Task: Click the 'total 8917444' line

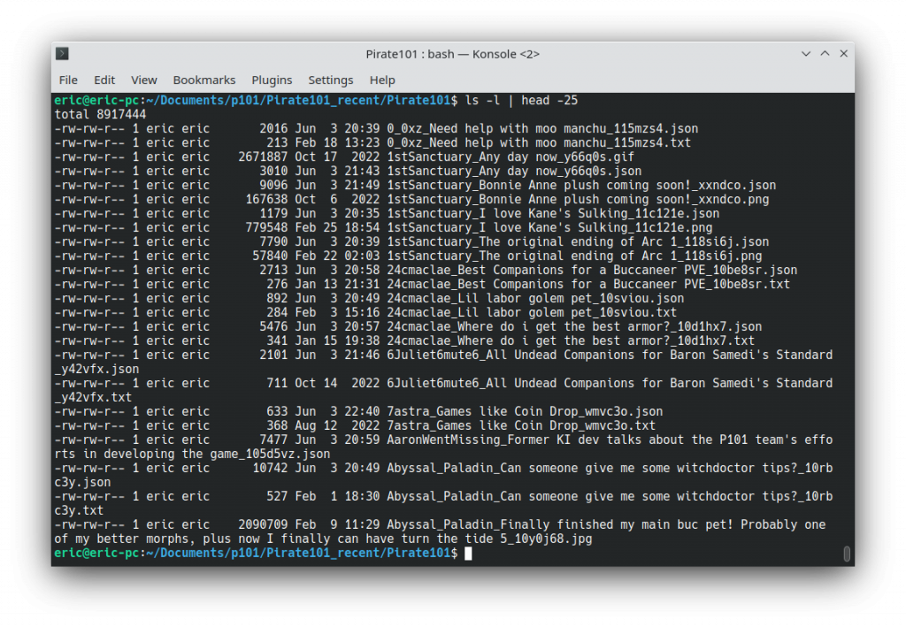Action: pos(100,114)
